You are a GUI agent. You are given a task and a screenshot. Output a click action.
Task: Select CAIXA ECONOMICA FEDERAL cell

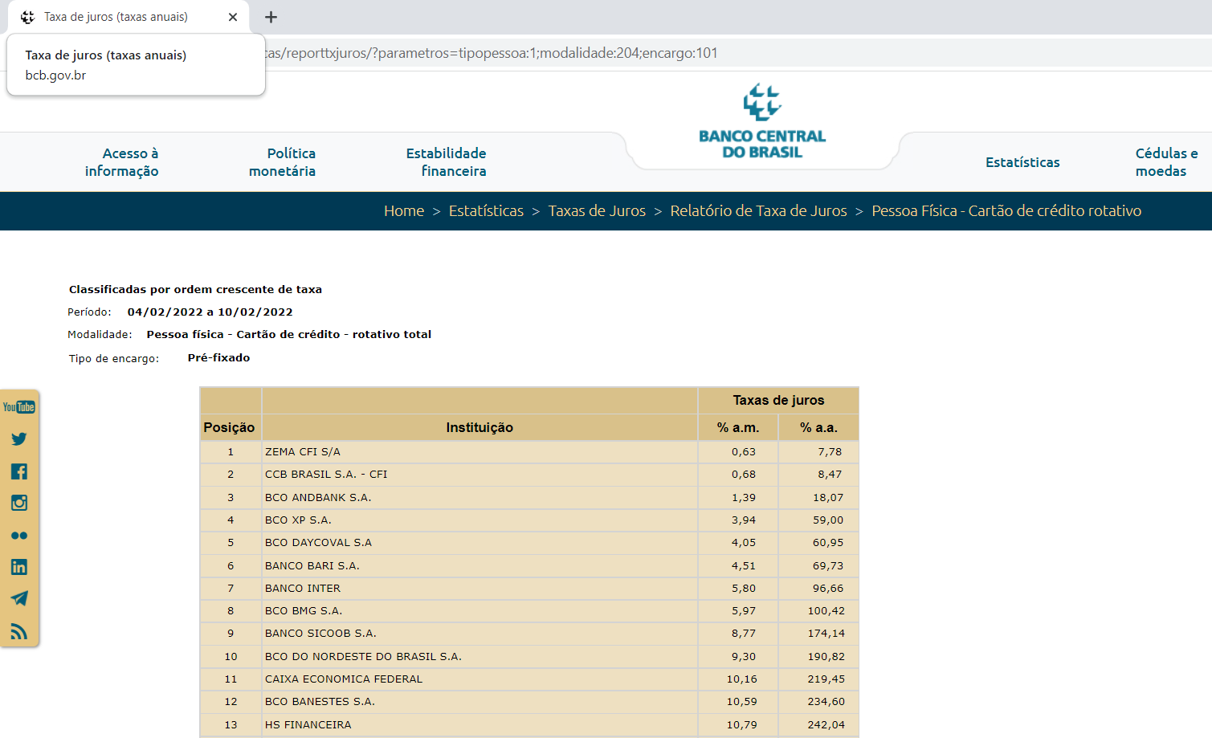click(x=479, y=679)
